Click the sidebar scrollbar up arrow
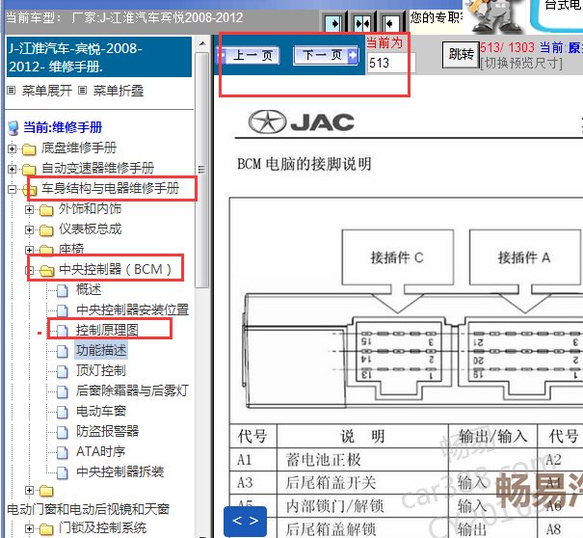This screenshot has width=583, height=538. click(202, 43)
